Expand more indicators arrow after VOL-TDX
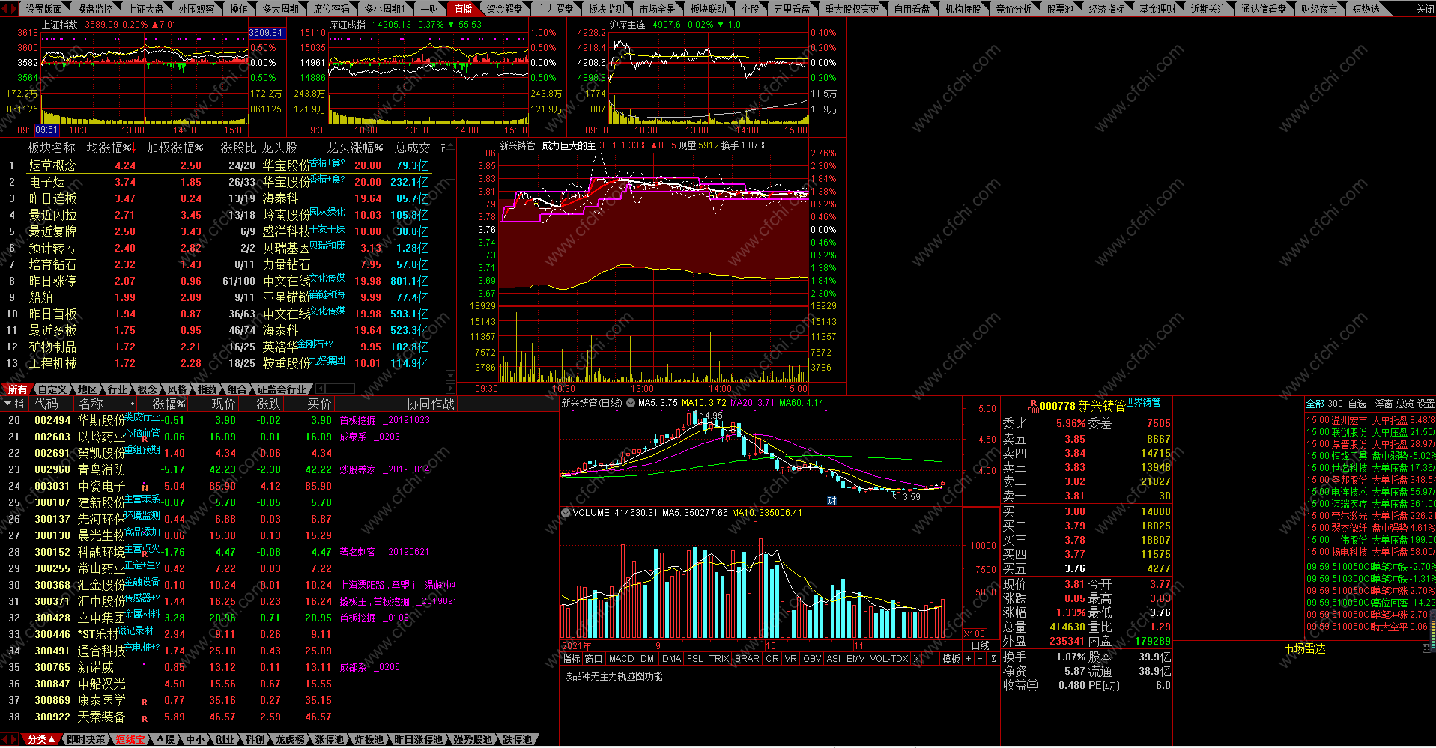 (915, 659)
